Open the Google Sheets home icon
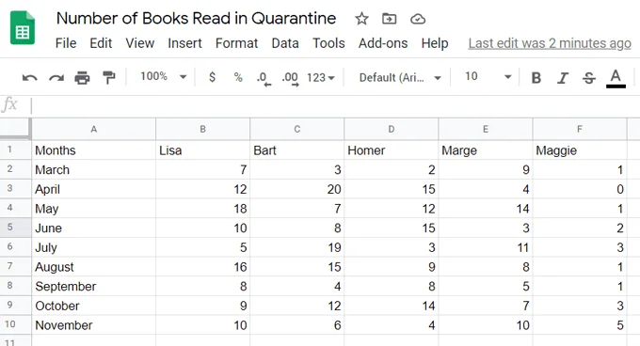The image size is (640, 346). point(23,28)
